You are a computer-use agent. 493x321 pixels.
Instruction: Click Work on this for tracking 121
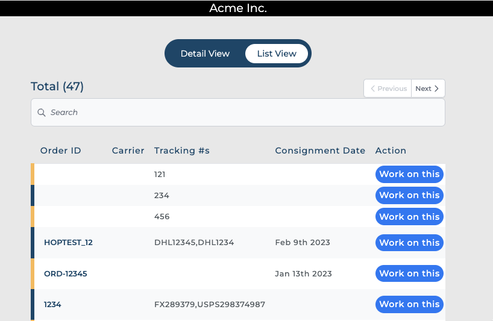pyautogui.click(x=409, y=174)
